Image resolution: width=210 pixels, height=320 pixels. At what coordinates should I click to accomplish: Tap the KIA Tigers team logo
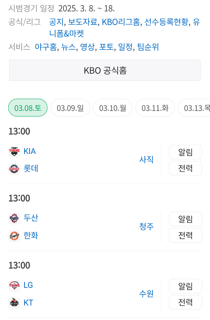coord(14,151)
